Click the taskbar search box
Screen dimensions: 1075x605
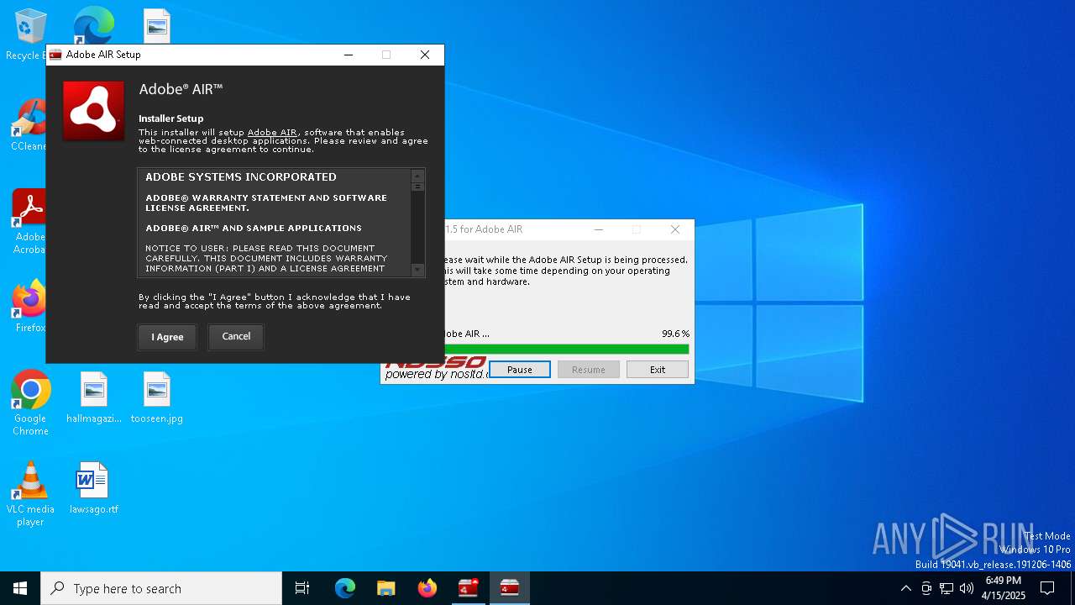(161, 588)
